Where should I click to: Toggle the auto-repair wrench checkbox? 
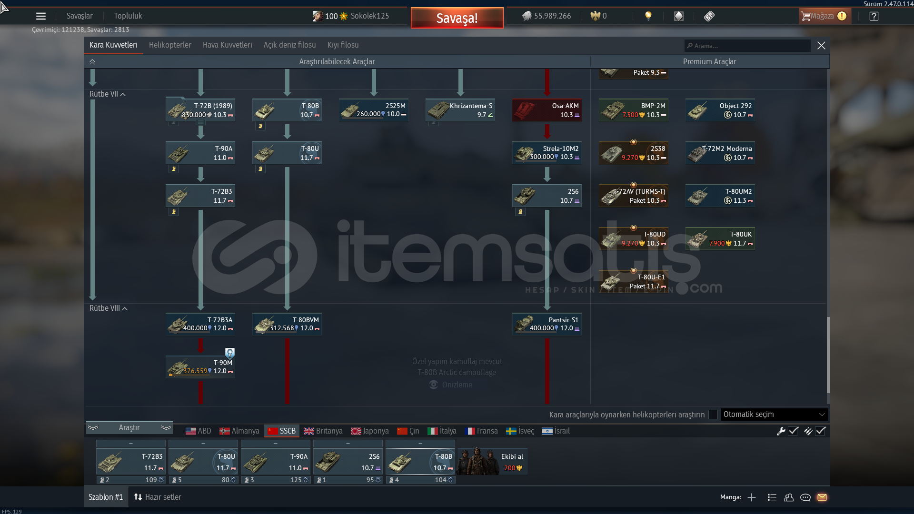click(x=793, y=431)
